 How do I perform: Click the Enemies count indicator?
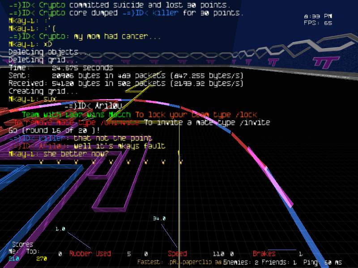coord(241,262)
